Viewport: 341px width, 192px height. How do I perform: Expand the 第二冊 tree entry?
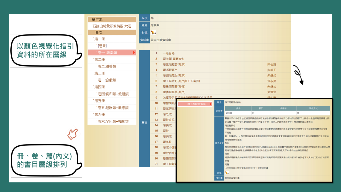pos(99,59)
